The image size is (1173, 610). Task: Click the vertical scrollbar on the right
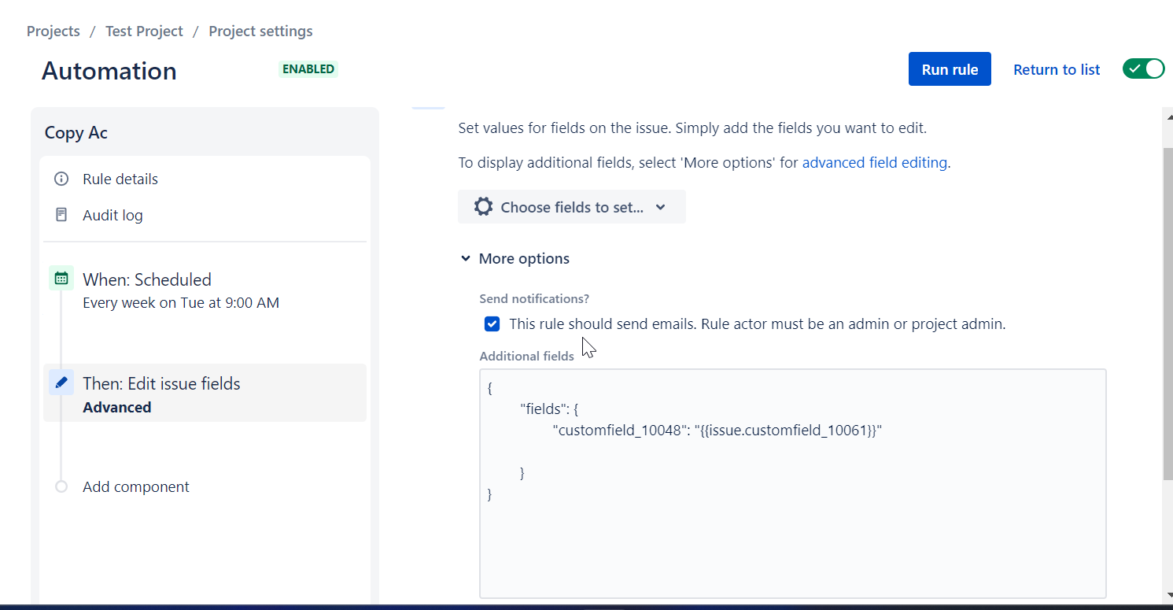[1167, 315]
